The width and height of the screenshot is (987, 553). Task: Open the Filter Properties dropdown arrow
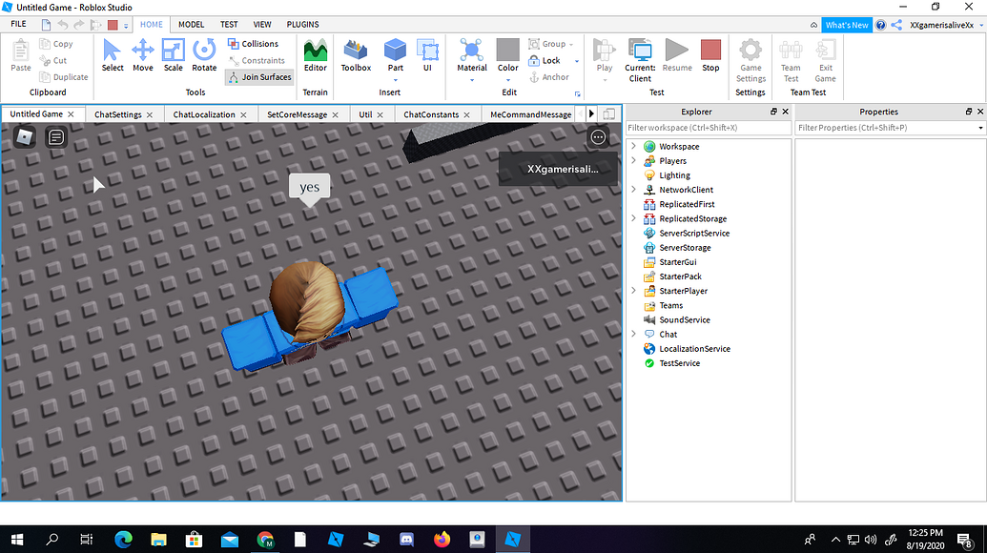click(980, 128)
